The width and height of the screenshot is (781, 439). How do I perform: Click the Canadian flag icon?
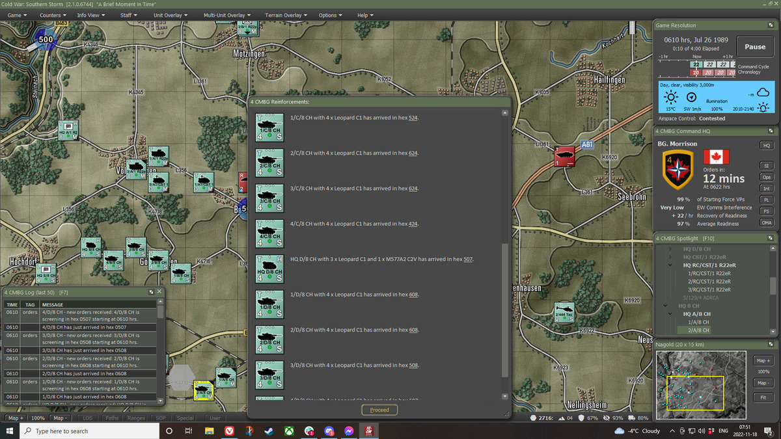coord(716,157)
